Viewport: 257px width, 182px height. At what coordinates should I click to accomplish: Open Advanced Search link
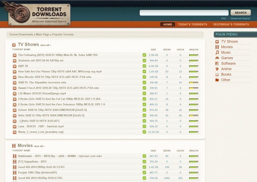(240, 19)
